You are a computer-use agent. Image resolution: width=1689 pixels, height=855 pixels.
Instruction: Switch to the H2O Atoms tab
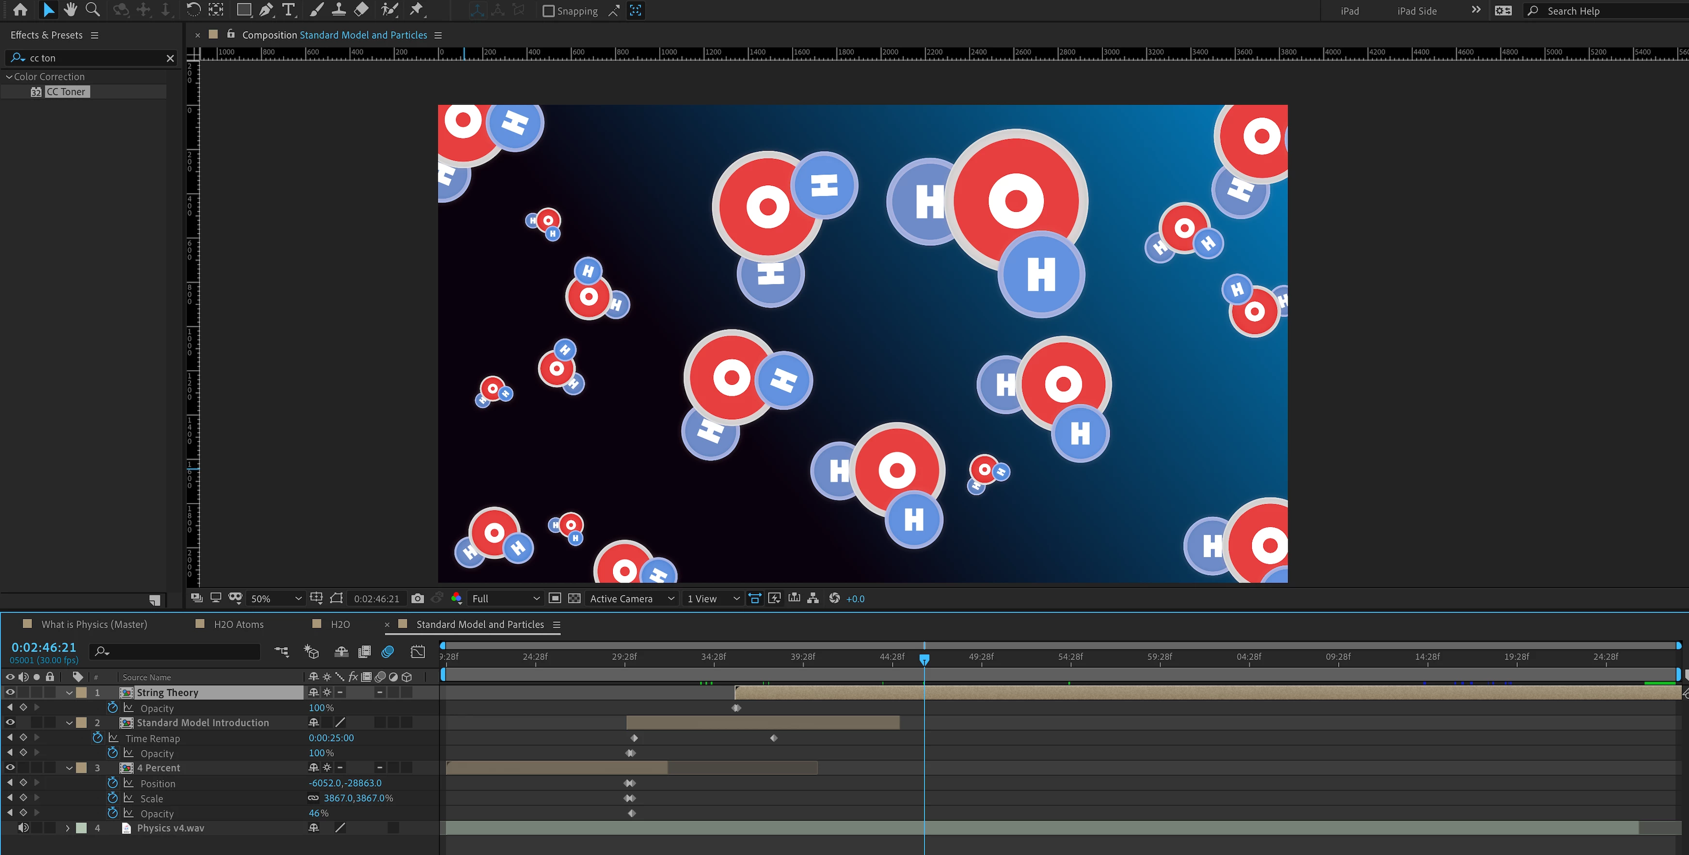[238, 624]
